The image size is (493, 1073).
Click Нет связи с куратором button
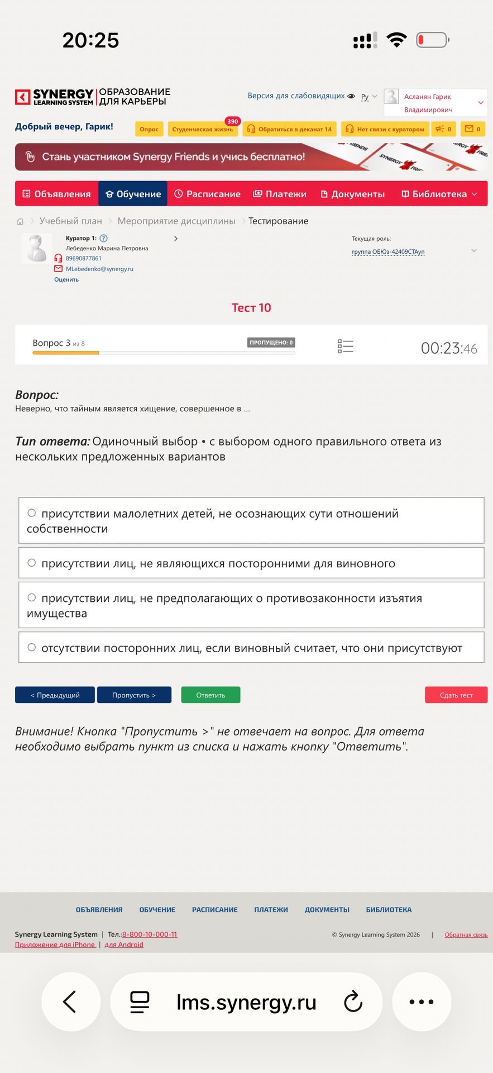coord(385,129)
